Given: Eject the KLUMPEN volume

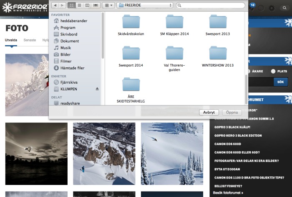Looking at the screenshot, I should [97, 89].
